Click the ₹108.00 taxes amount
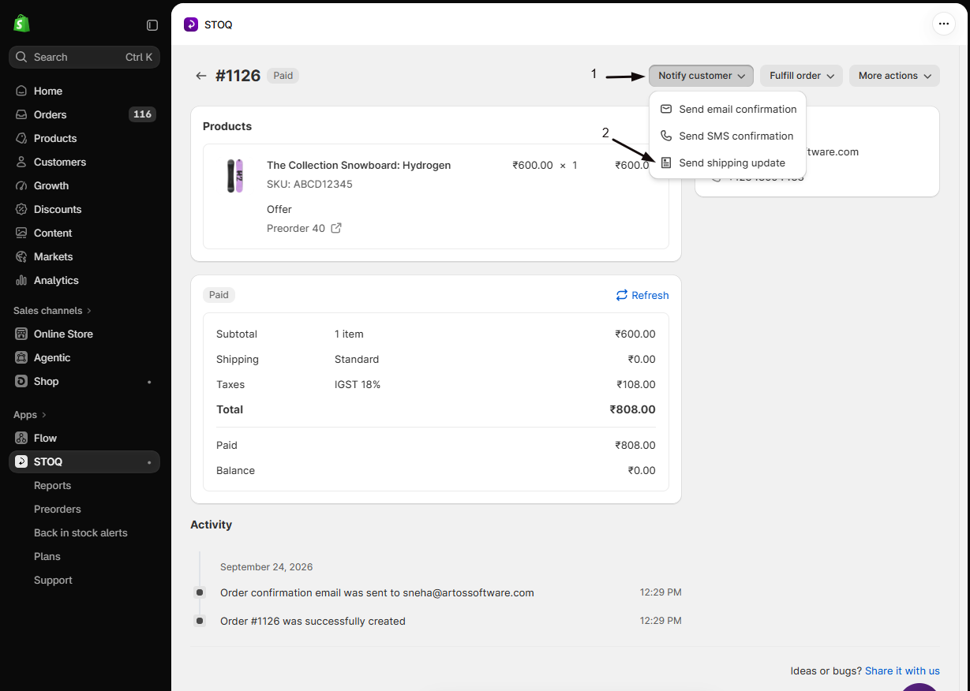Screen dimensions: 970x691 click(636, 384)
